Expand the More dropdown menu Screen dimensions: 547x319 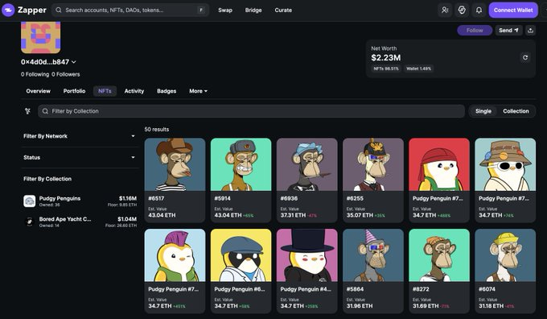coord(198,91)
